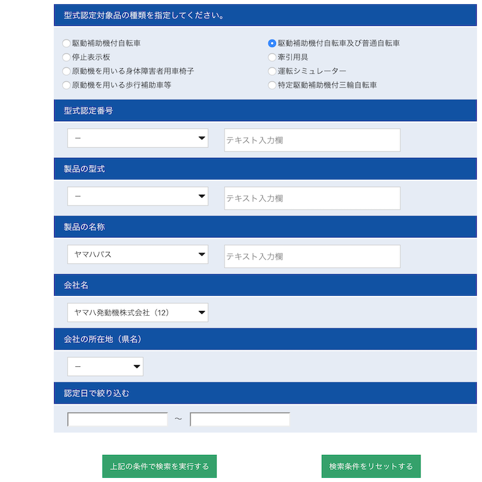This screenshot has height=482, width=482.
Task: Click the 型式認定番号 text input field
Action: coord(312,140)
